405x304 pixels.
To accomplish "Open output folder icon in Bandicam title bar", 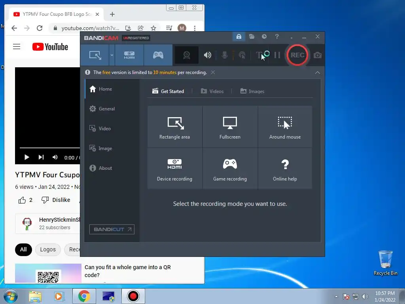I will tap(252, 36).
